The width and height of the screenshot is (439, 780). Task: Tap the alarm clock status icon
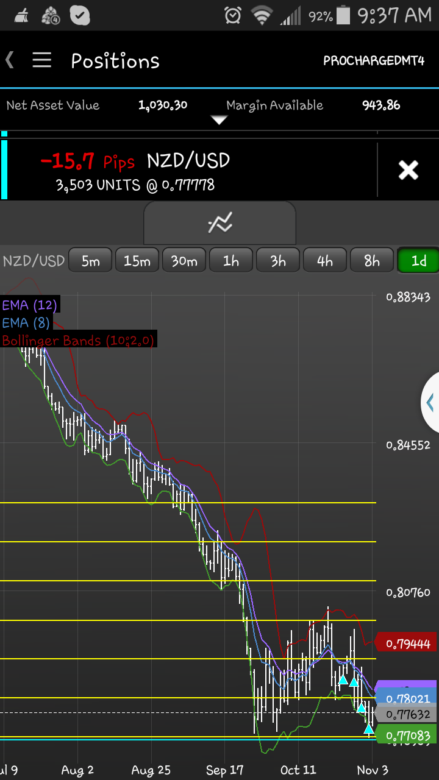[x=232, y=16]
